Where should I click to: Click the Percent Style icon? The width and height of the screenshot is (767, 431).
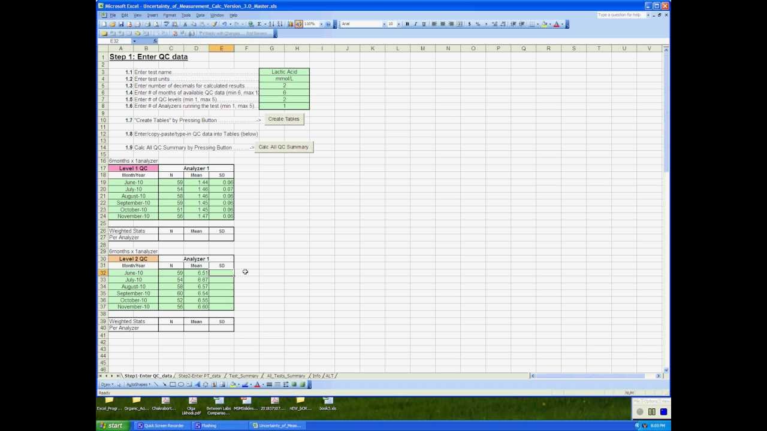click(478, 24)
